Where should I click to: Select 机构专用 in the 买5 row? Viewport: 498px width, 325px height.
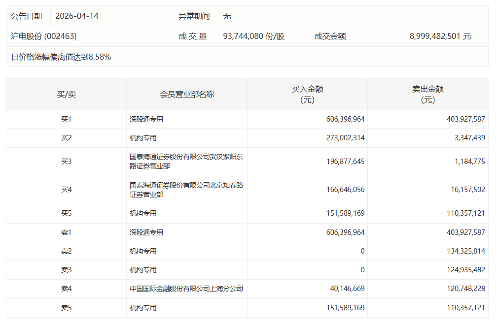coord(143,213)
